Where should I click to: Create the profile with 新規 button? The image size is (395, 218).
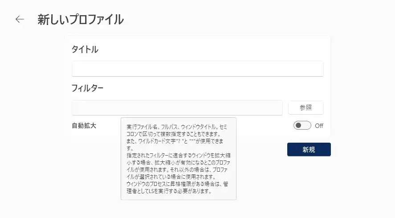pos(309,150)
